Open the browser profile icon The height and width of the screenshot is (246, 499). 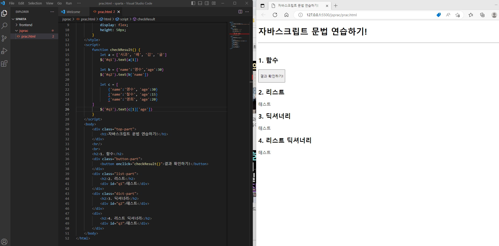[x=494, y=15]
